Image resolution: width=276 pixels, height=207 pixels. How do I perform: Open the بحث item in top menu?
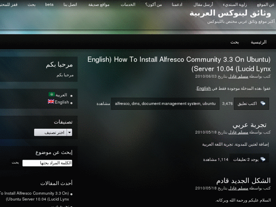(x=32, y=5)
